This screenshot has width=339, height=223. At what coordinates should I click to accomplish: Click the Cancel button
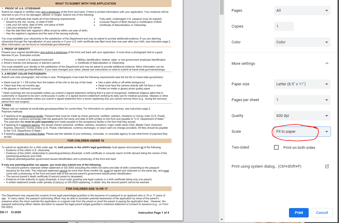322,212
